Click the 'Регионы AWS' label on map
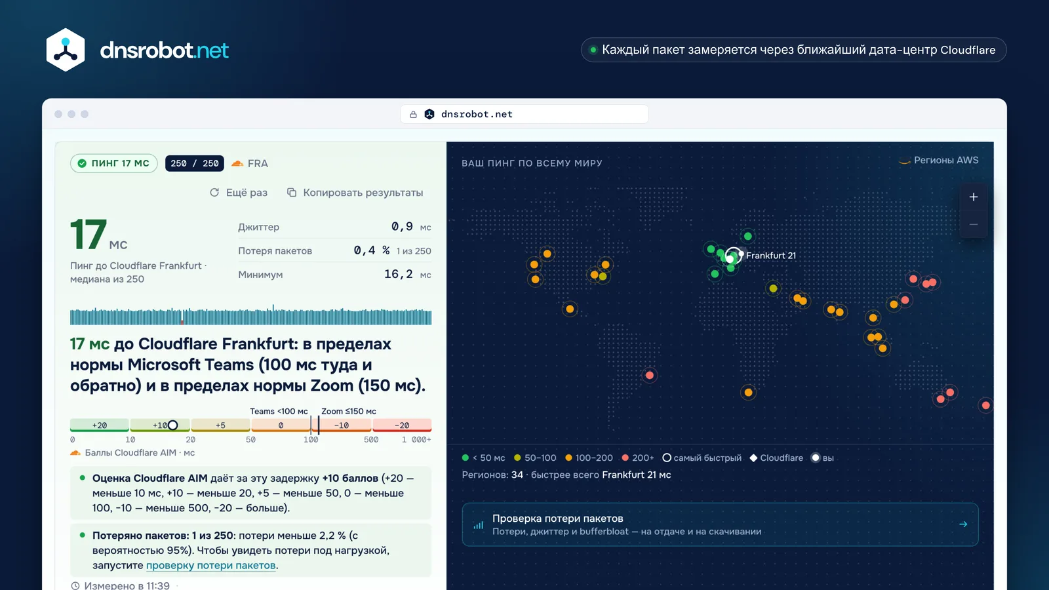Image resolution: width=1049 pixels, height=590 pixels. (938, 161)
